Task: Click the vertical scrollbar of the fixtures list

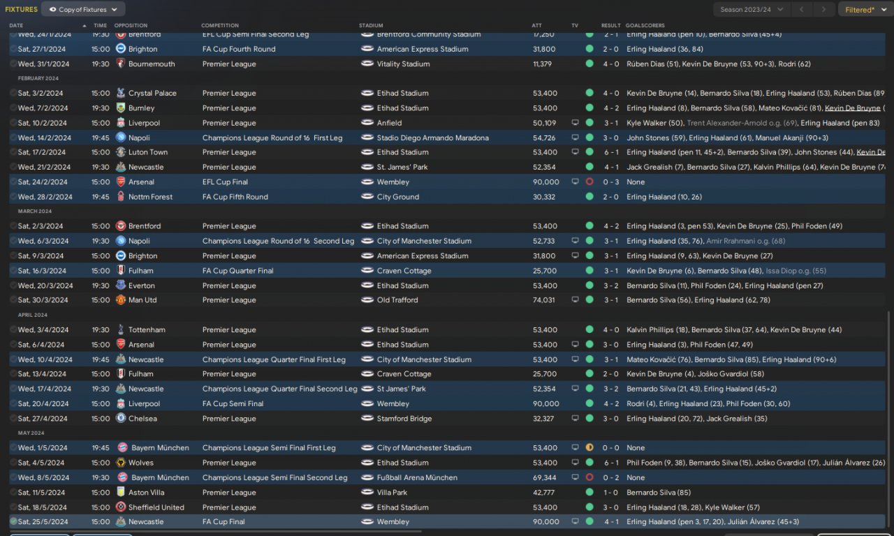Action: tap(890, 419)
